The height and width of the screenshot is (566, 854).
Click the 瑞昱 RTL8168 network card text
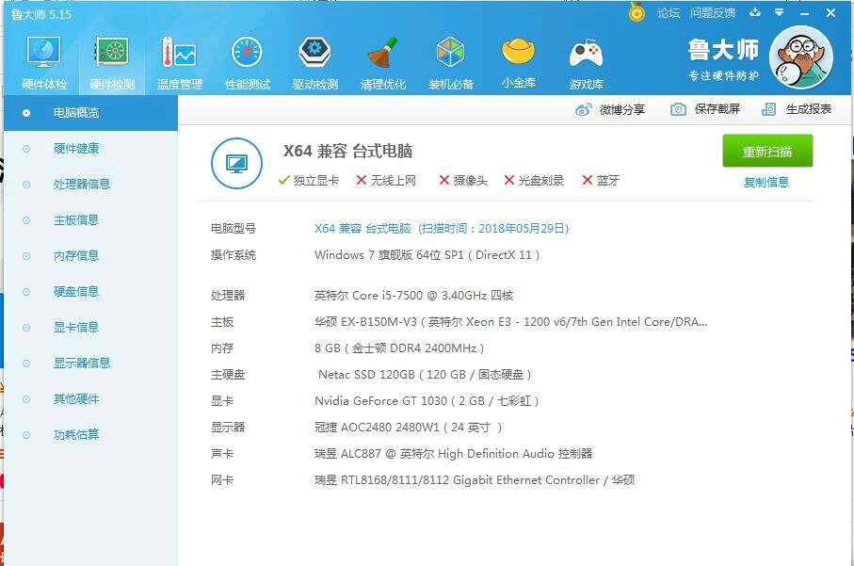[475, 480]
